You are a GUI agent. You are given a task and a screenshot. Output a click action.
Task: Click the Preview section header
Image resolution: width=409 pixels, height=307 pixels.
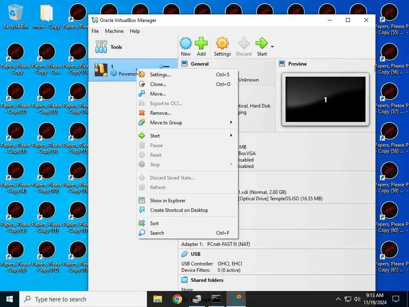point(297,64)
